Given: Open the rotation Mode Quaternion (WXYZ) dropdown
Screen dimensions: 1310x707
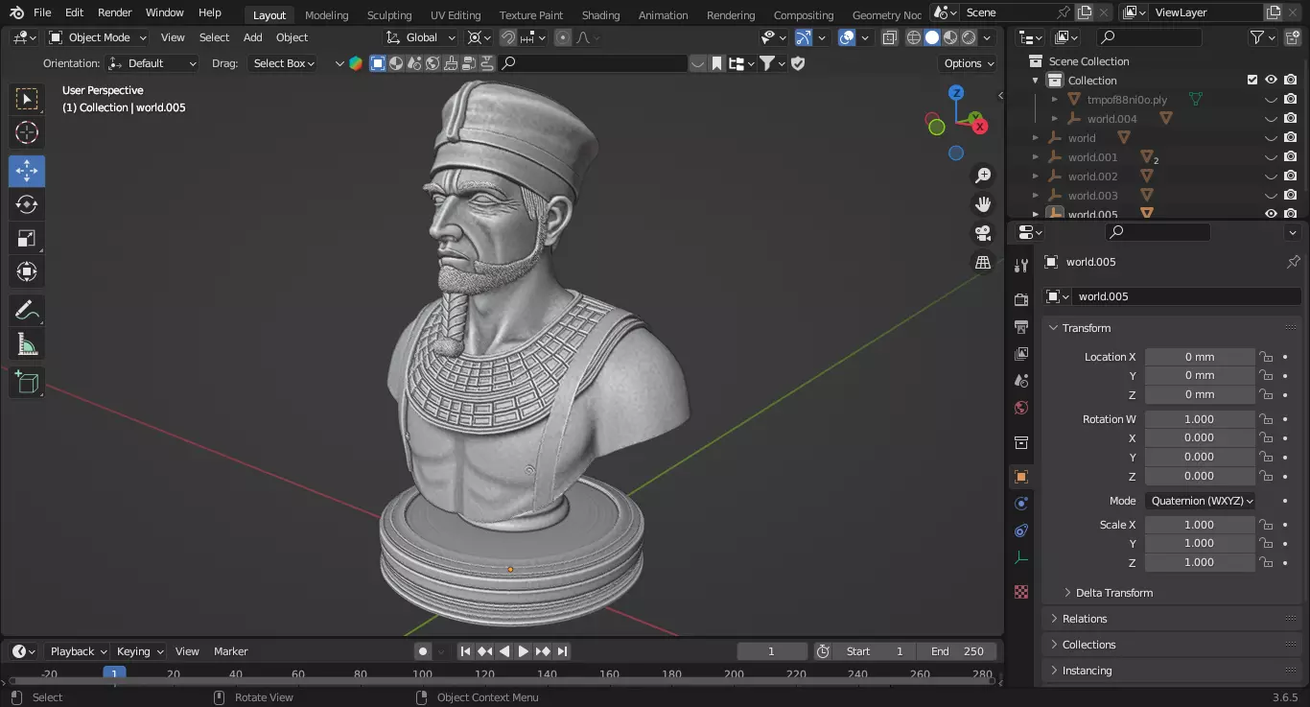Looking at the screenshot, I should [1200, 501].
